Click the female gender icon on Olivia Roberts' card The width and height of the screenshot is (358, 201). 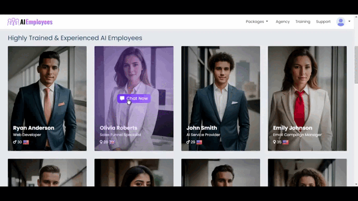(x=101, y=142)
